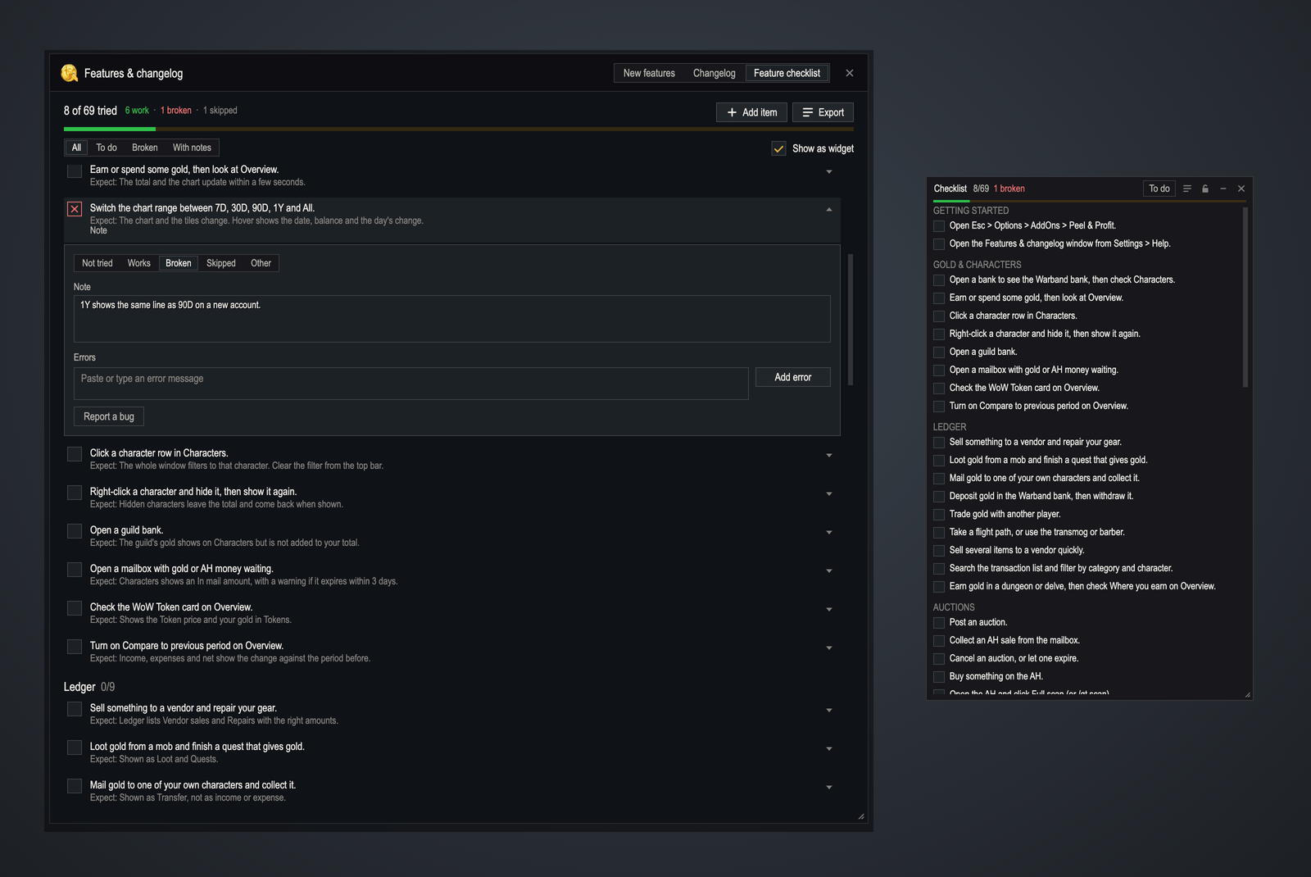Click the To do button in Checklist widget
Viewport: 1311px width, 877px height.
tap(1159, 189)
